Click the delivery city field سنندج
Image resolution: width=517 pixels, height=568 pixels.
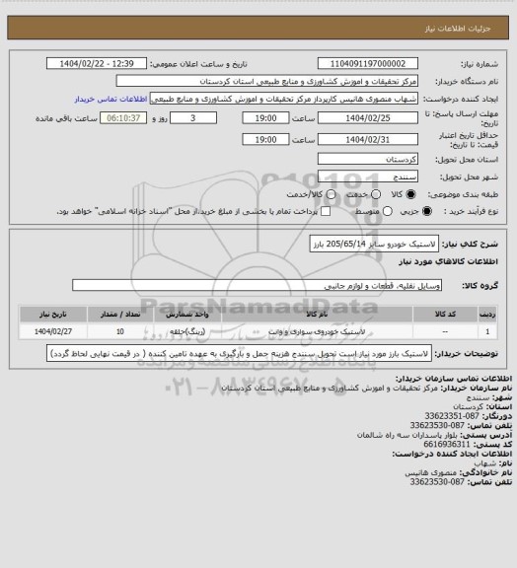coord(368,177)
